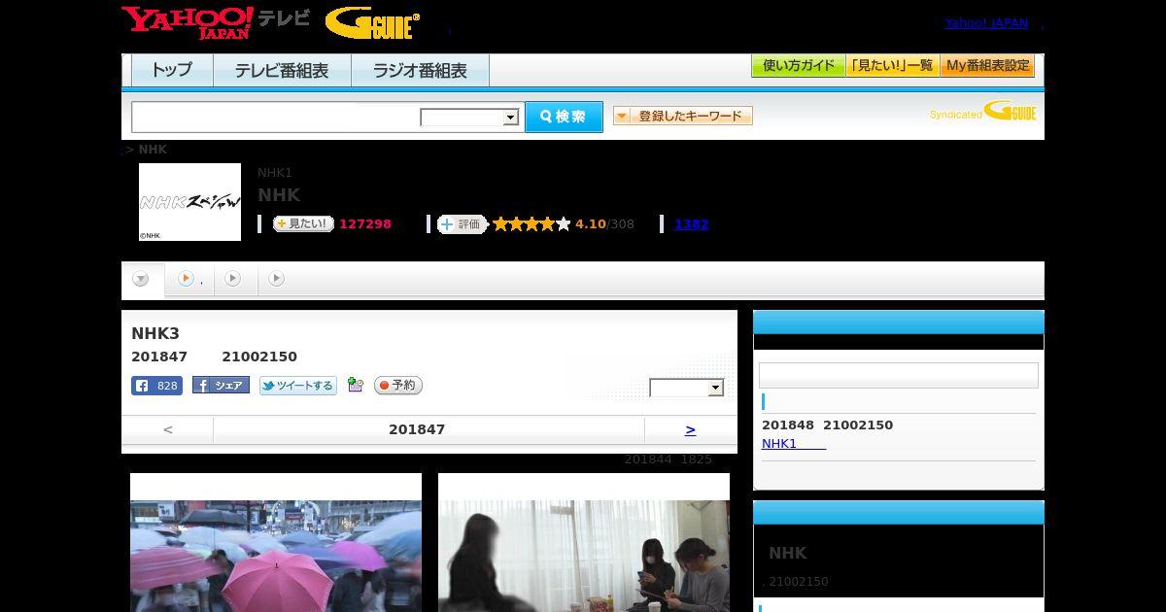Click the Facebook シェア button
This screenshot has width=1166, height=612.
221,386
